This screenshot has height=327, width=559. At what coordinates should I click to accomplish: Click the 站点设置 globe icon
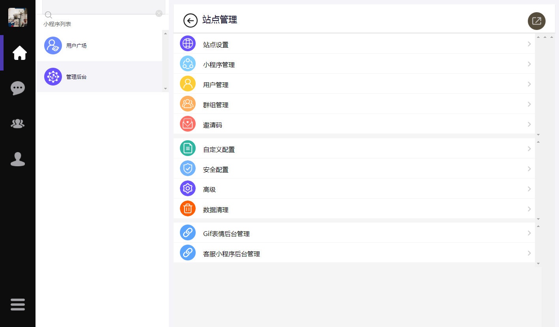[188, 43]
